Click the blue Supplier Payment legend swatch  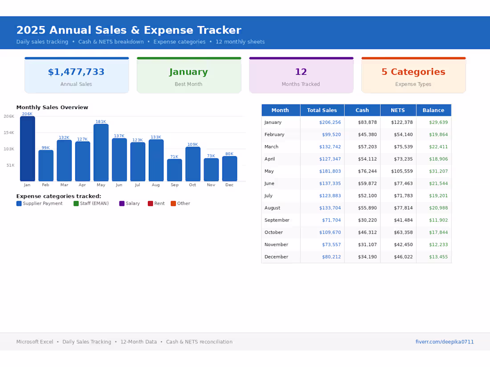(x=19, y=203)
